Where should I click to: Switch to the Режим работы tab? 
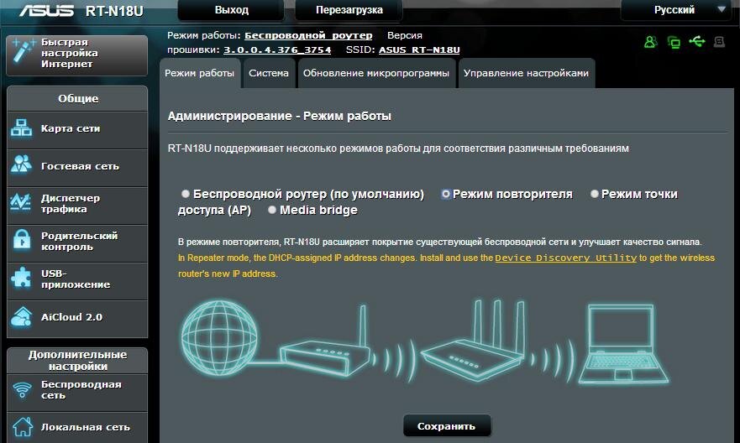200,73
